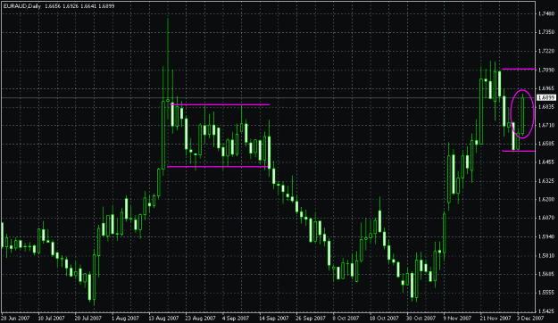Click the 1.5940 price axis label

click(546, 236)
